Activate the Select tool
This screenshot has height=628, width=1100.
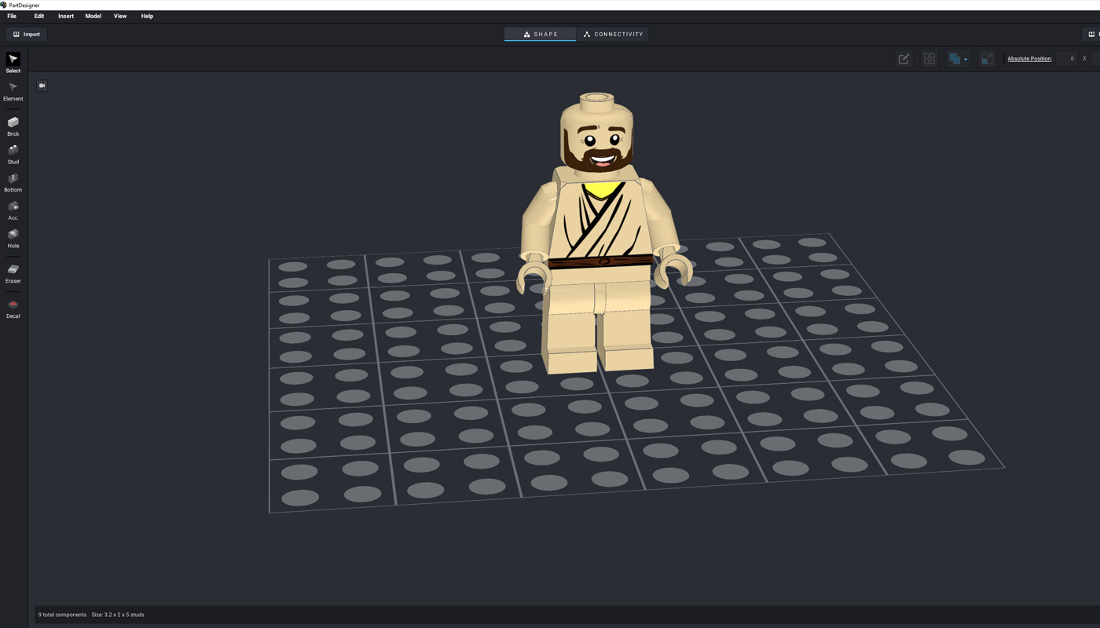point(13,62)
